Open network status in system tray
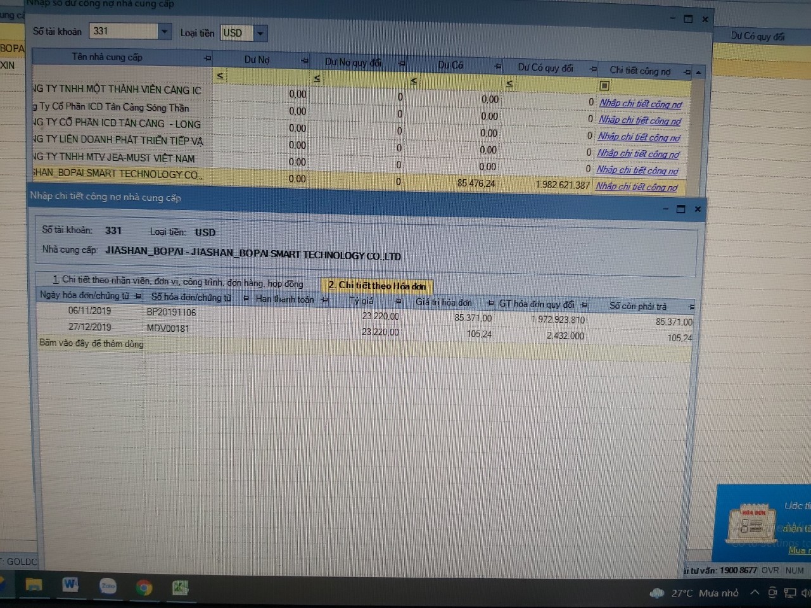 click(x=789, y=593)
